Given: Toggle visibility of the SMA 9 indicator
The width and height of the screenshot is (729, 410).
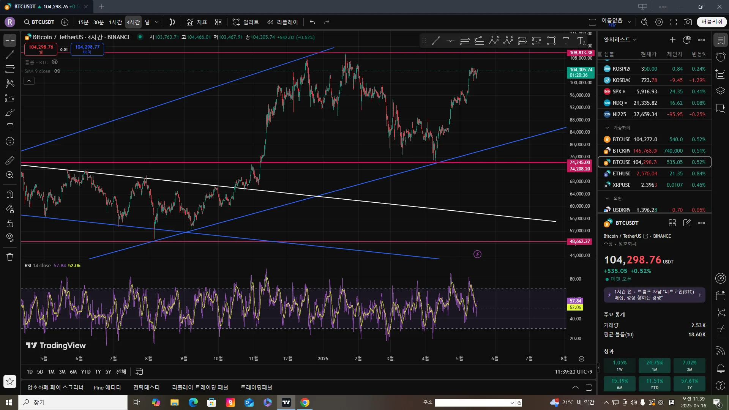Looking at the screenshot, I should point(57,71).
